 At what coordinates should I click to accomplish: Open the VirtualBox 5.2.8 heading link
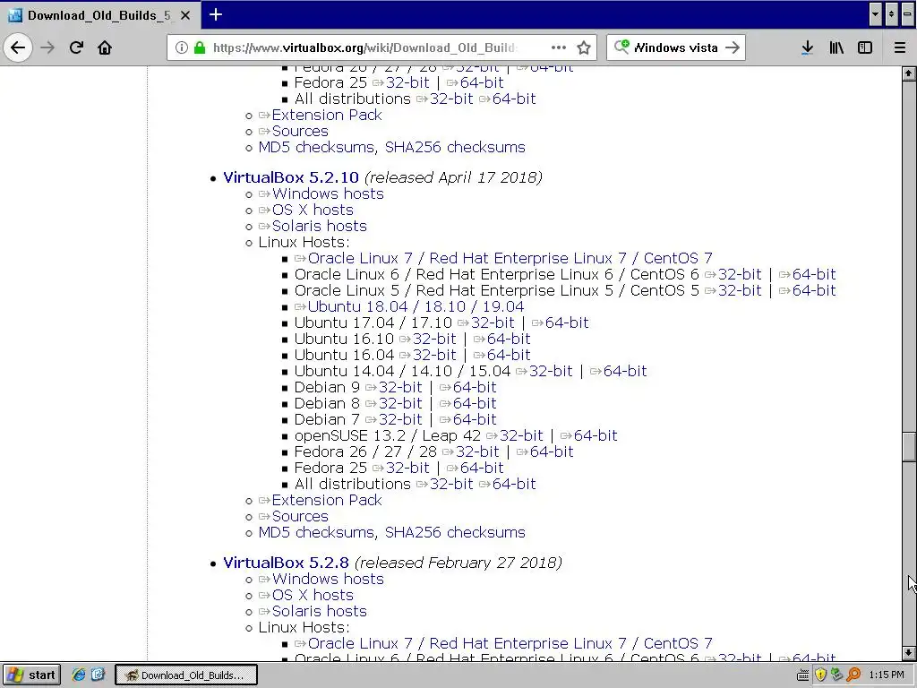click(286, 563)
